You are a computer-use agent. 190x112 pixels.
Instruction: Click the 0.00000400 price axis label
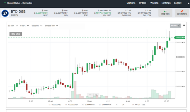coord(180,86)
